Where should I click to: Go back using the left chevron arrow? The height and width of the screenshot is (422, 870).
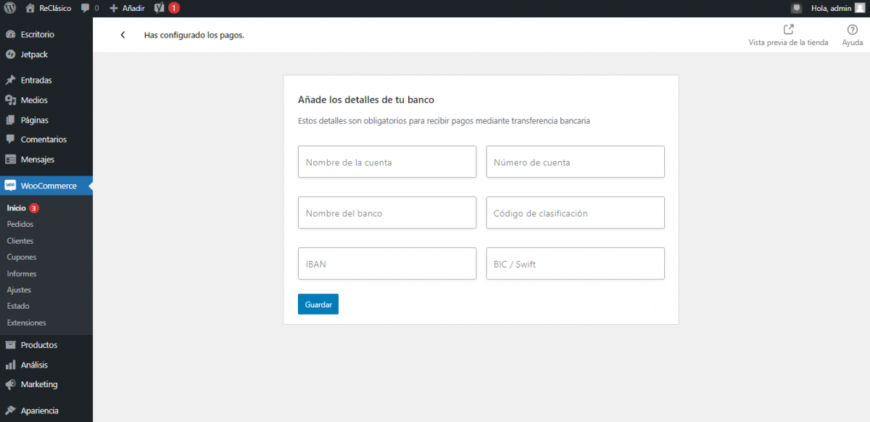point(123,35)
